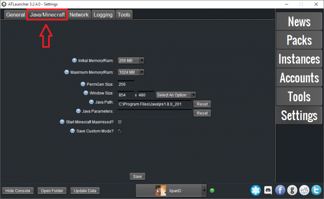
Task: Click the Save button
Action: point(137,176)
